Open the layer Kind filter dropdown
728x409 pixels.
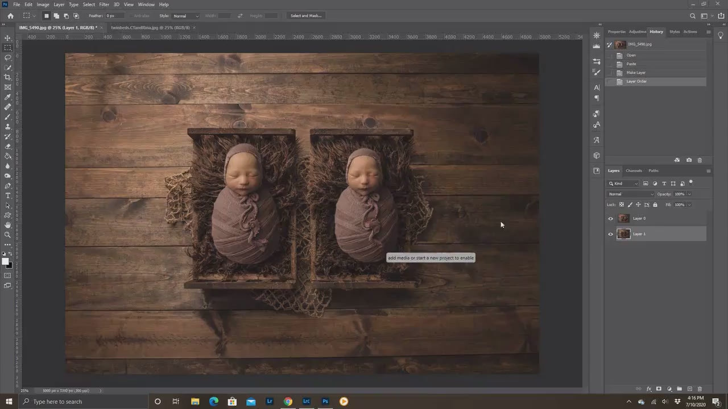tap(636, 183)
